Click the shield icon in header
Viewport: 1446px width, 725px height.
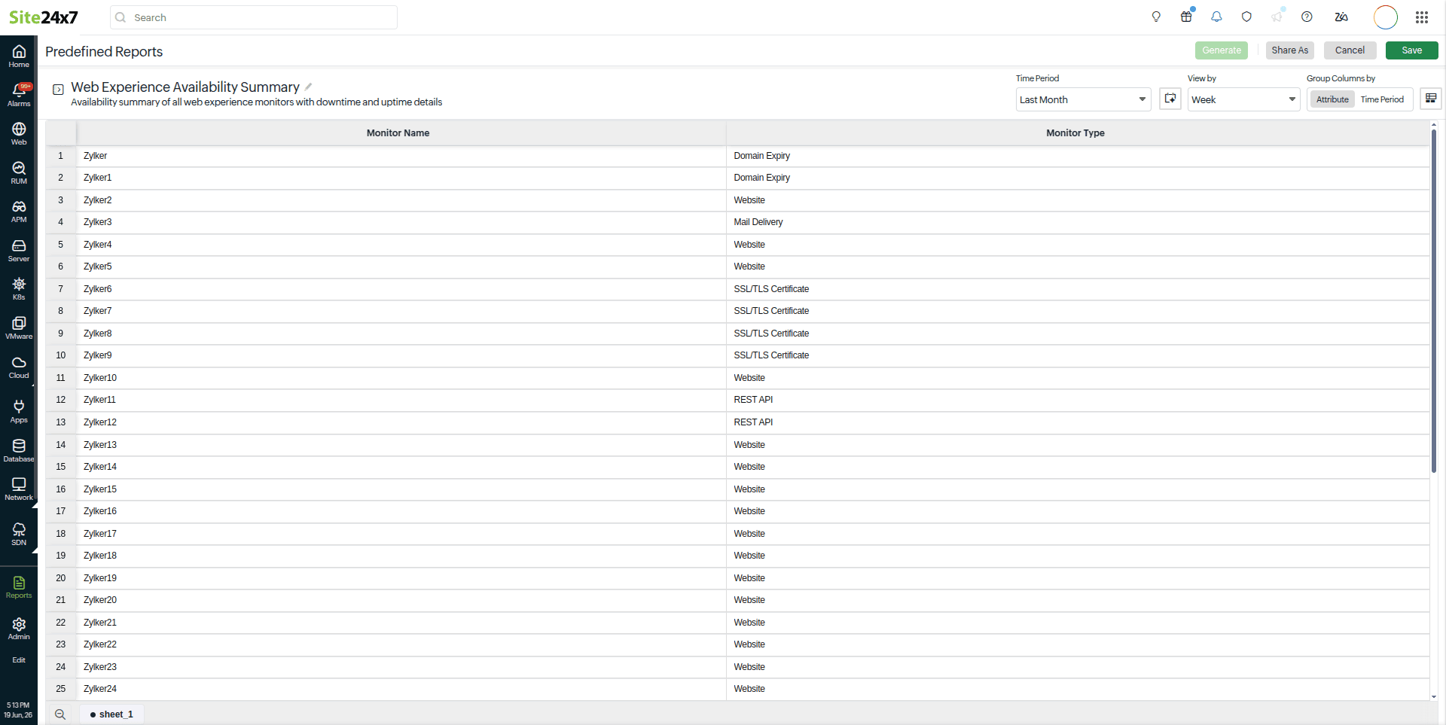tap(1246, 17)
